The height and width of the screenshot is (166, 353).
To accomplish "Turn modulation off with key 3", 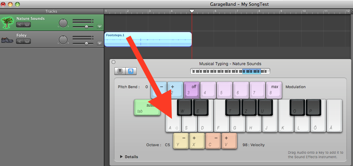I will click(192, 90).
